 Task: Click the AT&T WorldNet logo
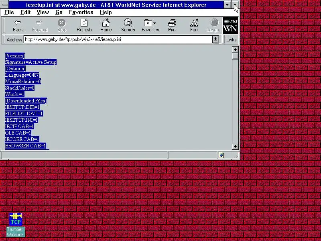click(230, 26)
